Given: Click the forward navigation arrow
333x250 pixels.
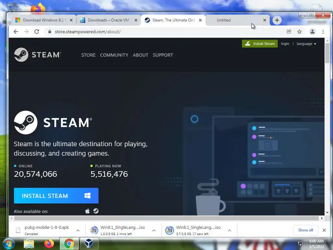Looking at the screenshot, I should [x=26, y=32].
